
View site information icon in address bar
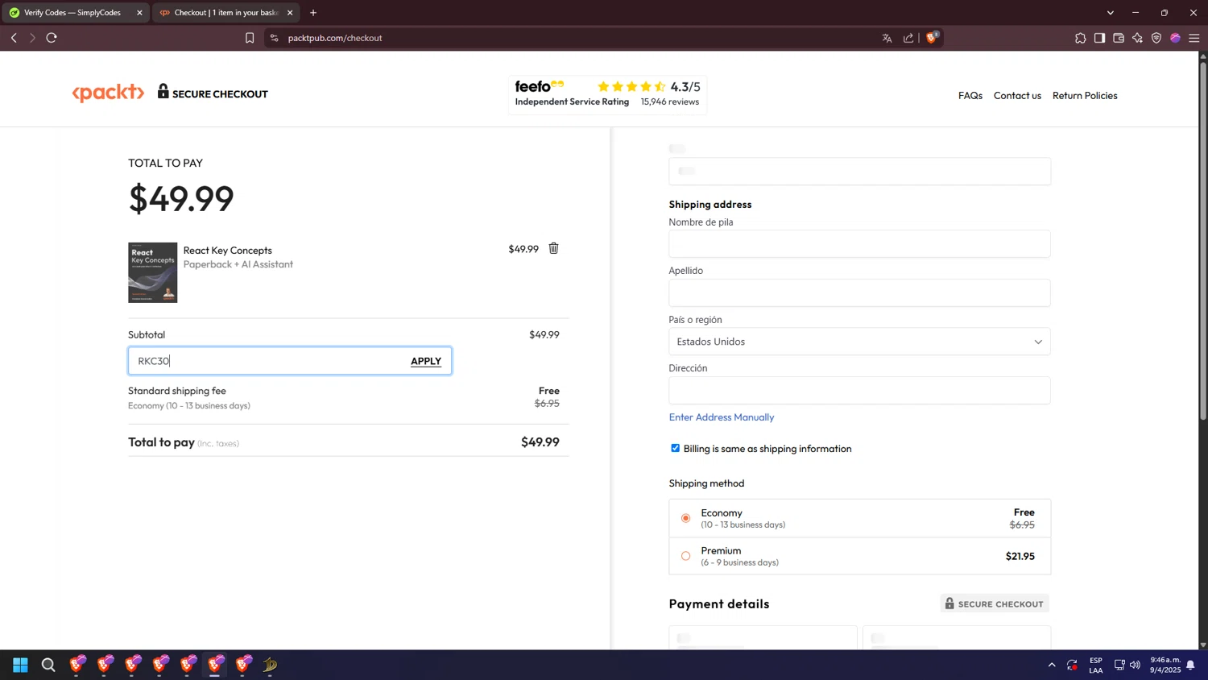tap(274, 38)
